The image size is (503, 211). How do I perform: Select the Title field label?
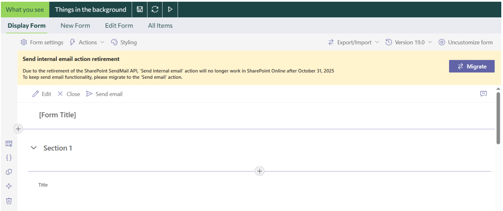tap(43, 185)
